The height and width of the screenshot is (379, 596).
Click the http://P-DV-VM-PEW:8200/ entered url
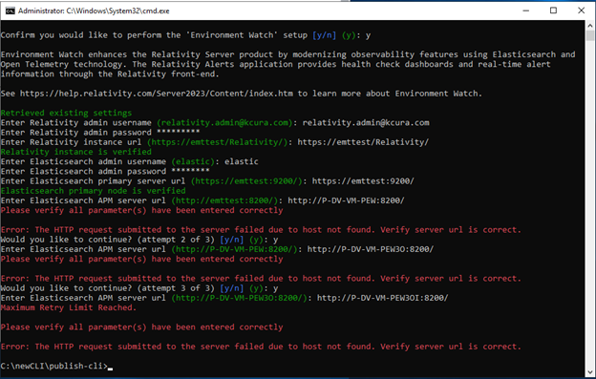(346, 200)
